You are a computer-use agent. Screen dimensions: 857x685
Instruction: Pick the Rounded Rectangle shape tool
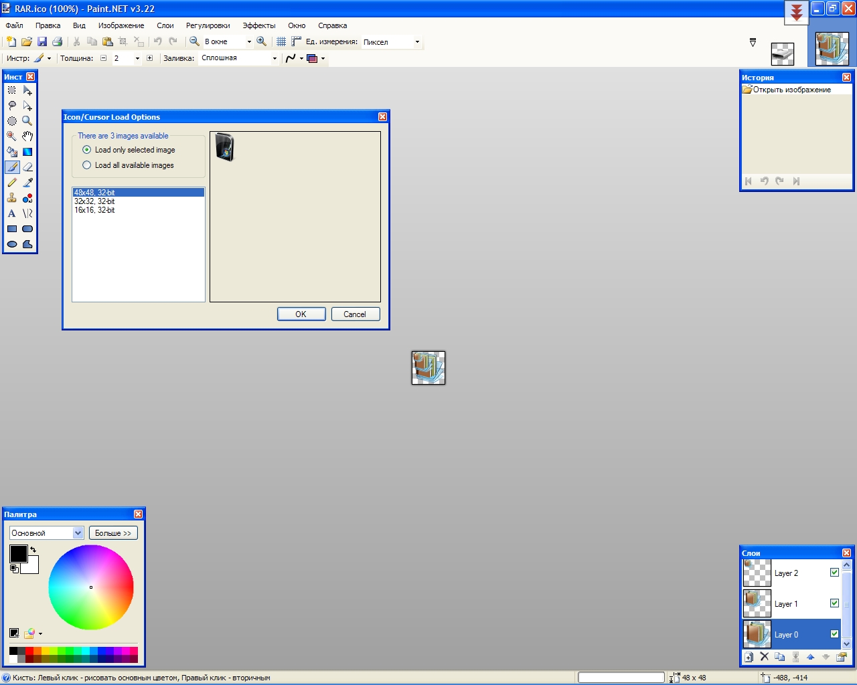[27, 229]
